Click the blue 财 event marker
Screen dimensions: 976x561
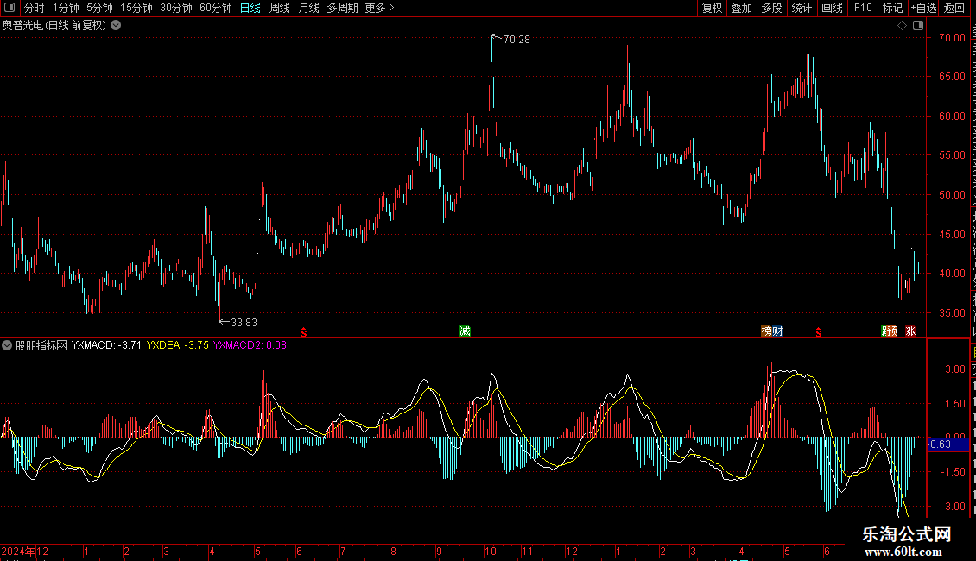[x=777, y=331]
